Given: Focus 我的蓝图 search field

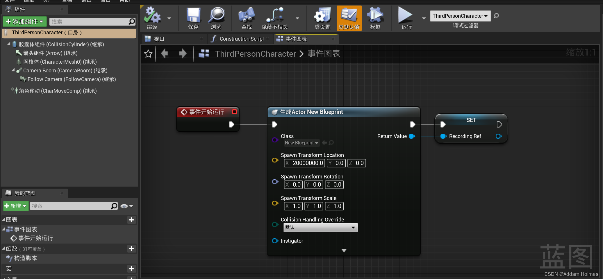Looking at the screenshot, I should click(x=70, y=206).
